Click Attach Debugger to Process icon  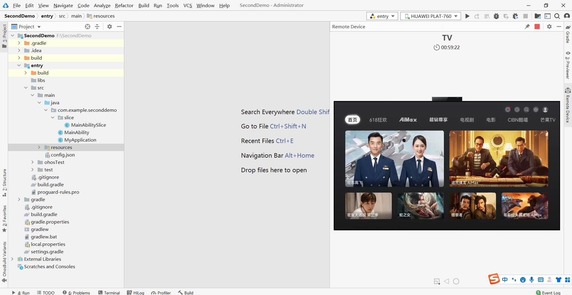[515, 16]
